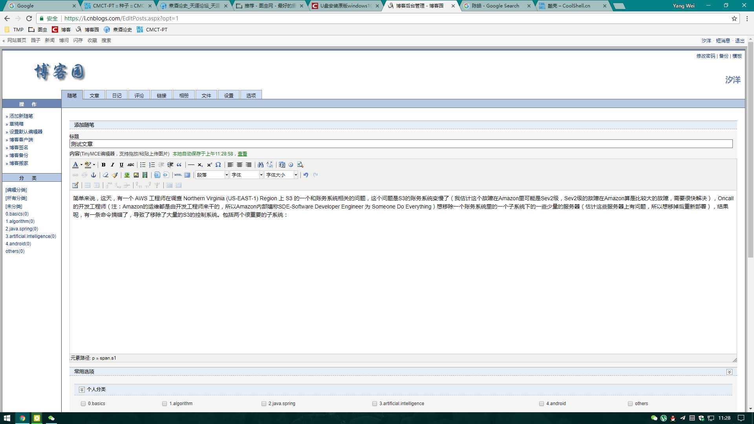Check the others category checkbox

click(630, 404)
